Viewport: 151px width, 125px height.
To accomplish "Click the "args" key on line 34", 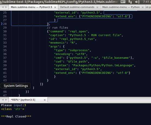I will [x=54, y=47].
